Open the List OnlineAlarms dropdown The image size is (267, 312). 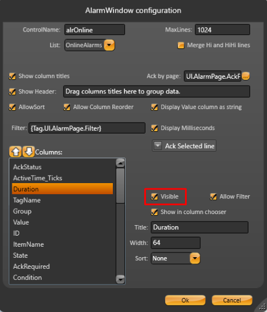[x=109, y=45]
